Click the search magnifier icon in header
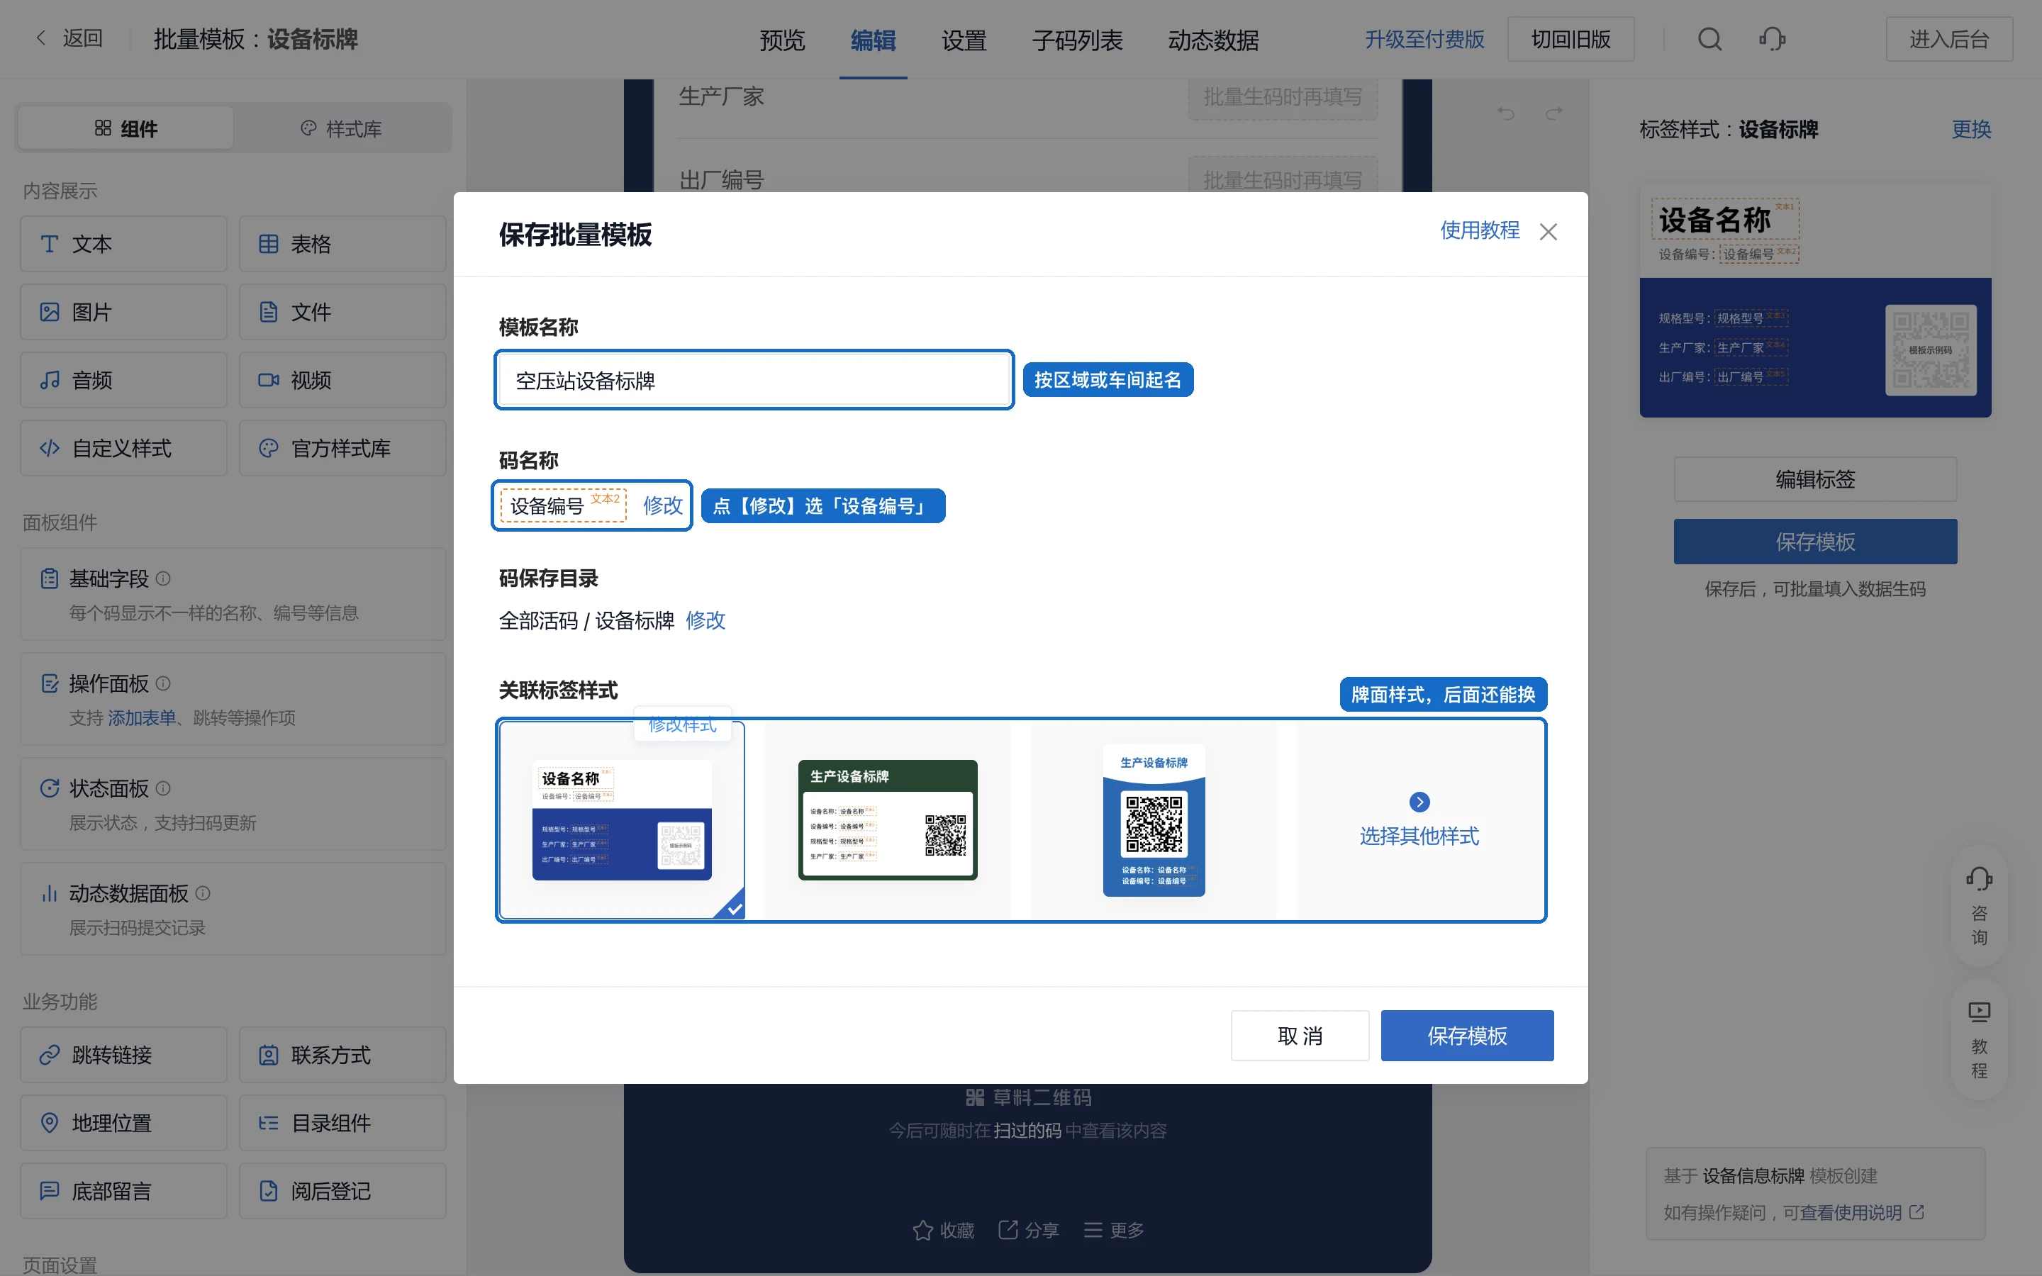 click(x=1709, y=40)
